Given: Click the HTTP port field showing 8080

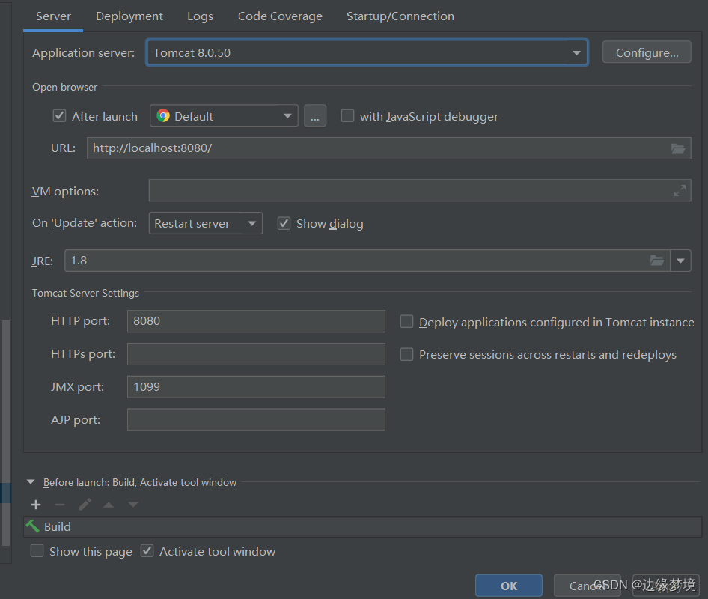Looking at the screenshot, I should [256, 321].
